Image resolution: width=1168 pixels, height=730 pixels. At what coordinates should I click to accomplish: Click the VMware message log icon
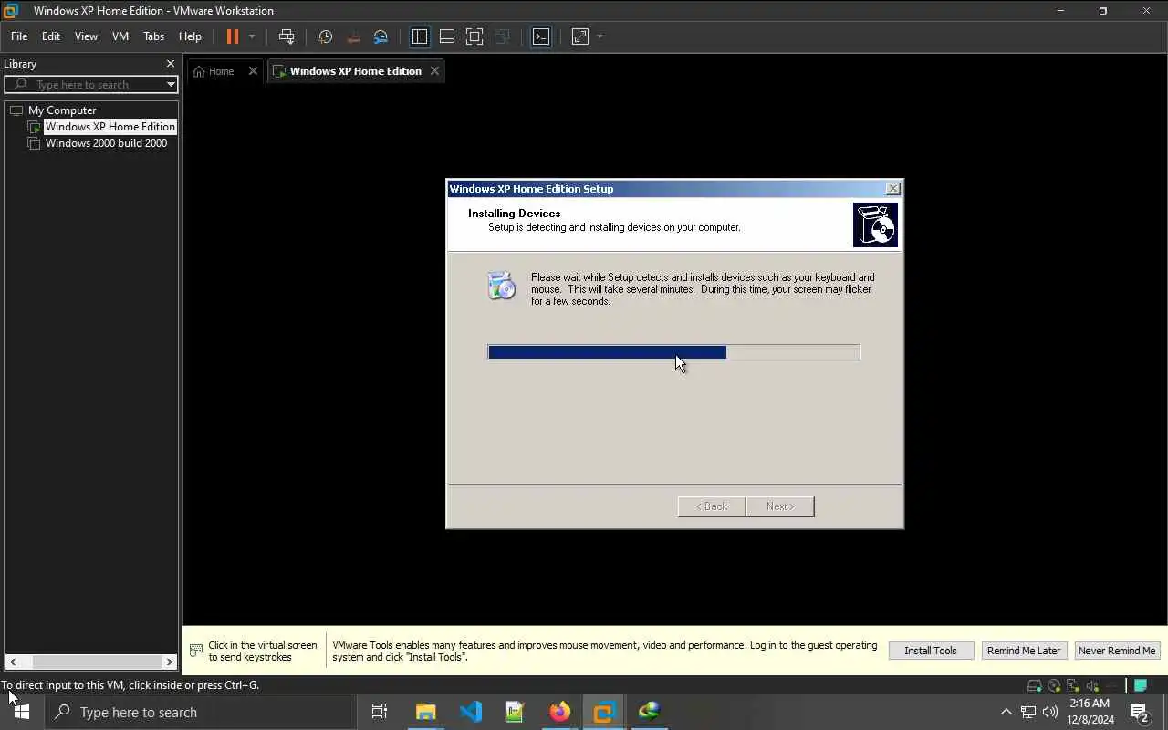(1140, 685)
